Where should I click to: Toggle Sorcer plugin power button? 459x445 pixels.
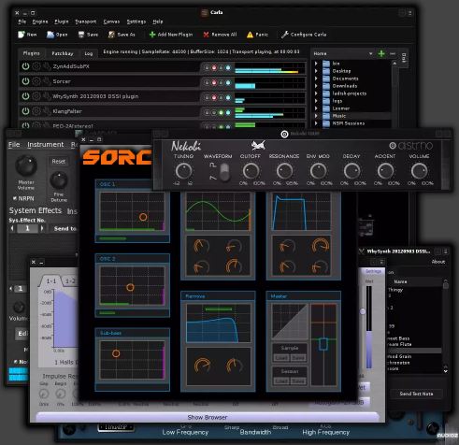tap(25, 81)
